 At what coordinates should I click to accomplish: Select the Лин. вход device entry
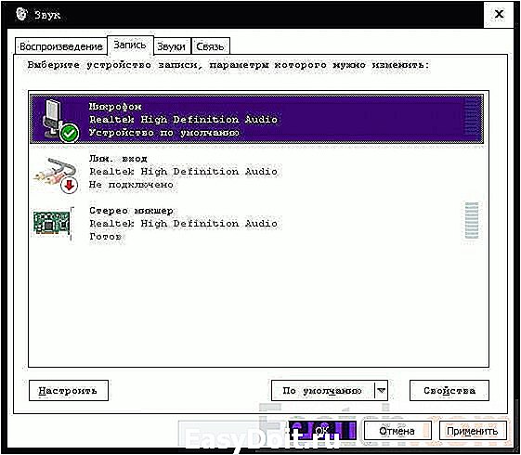click(x=257, y=172)
